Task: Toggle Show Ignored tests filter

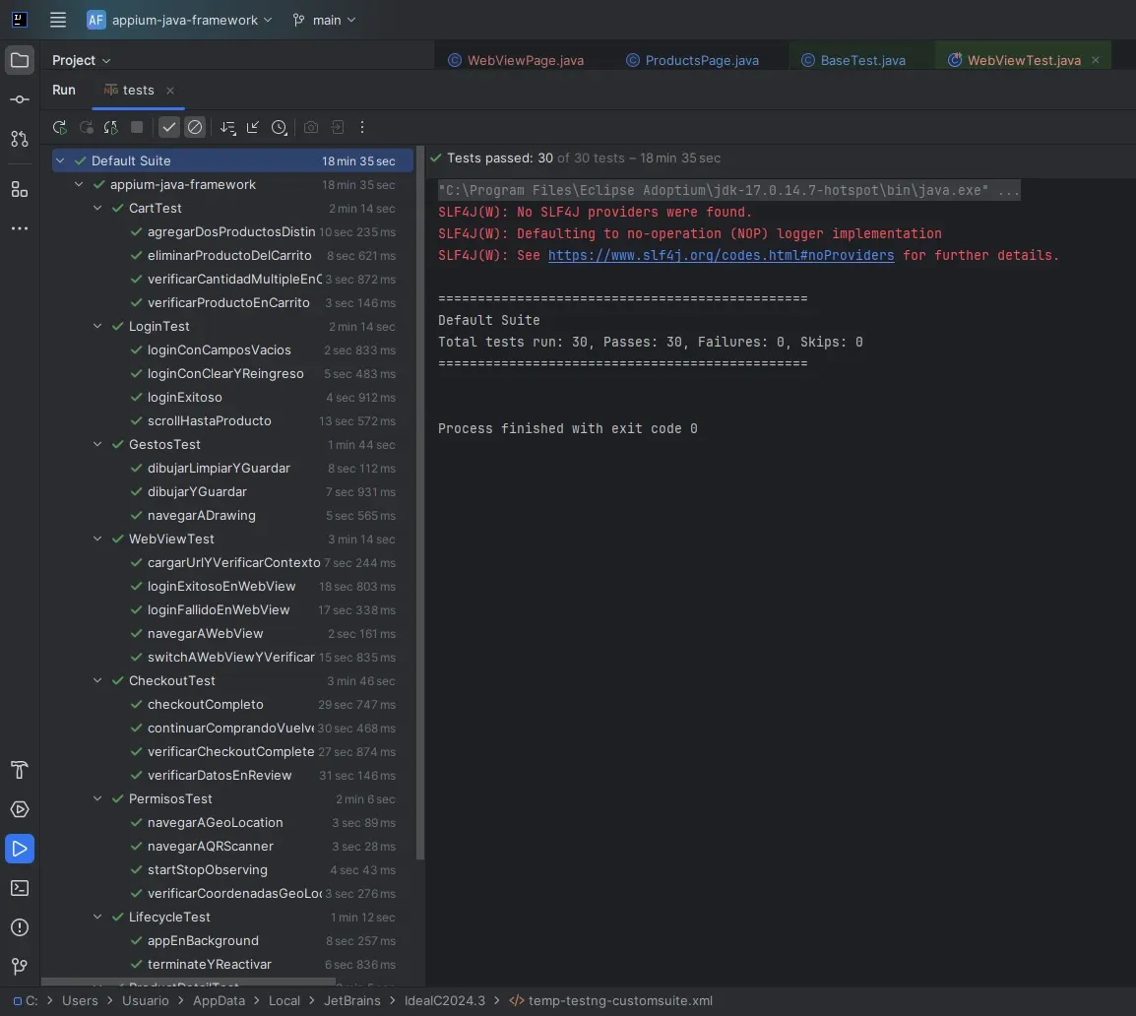Action: [x=195, y=128]
